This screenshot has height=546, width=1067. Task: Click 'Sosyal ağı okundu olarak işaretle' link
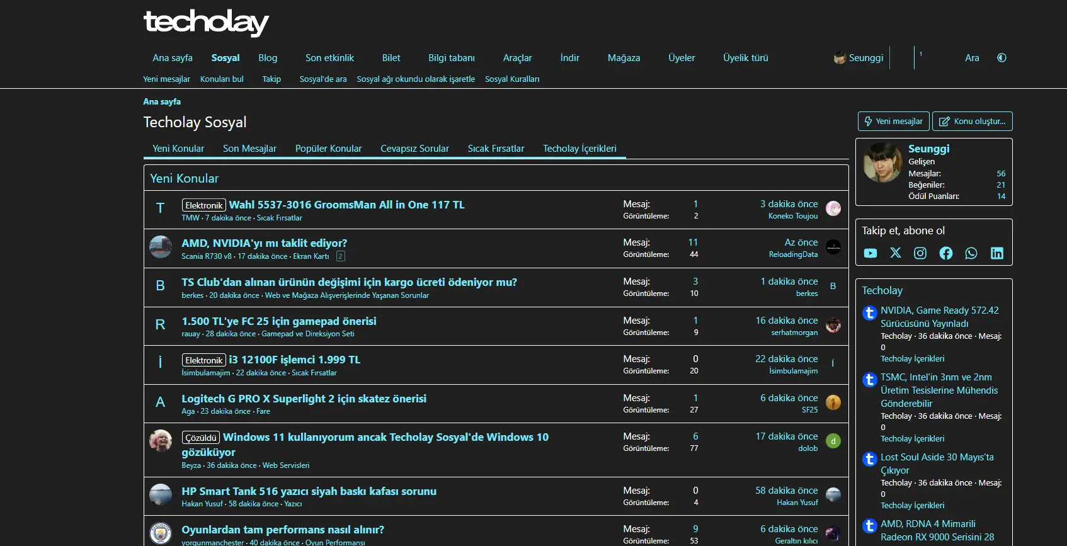[416, 79]
